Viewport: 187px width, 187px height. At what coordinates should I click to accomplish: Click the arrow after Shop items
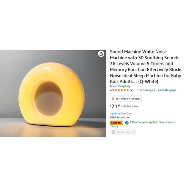point(173,123)
